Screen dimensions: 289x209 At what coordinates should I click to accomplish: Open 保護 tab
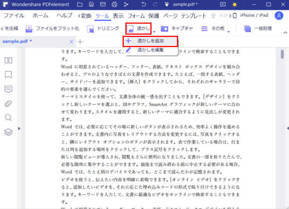[x=153, y=16]
